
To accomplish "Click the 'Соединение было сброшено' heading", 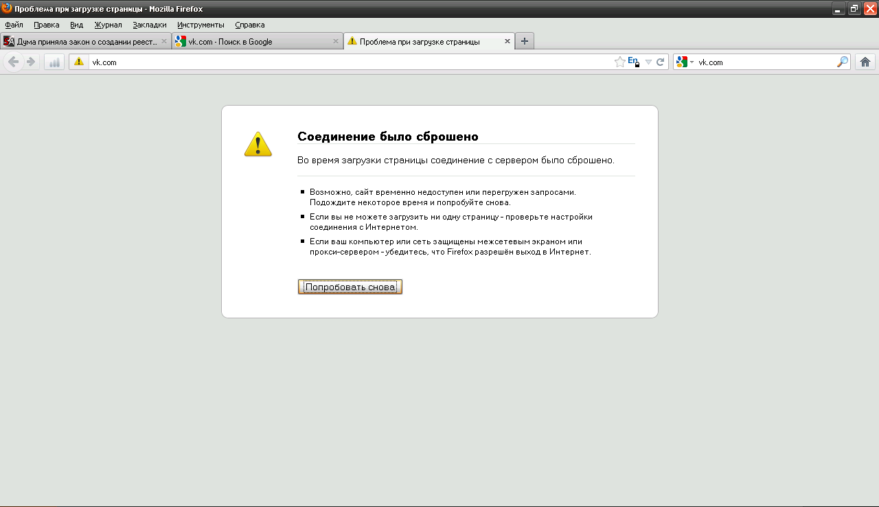I will [x=388, y=137].
